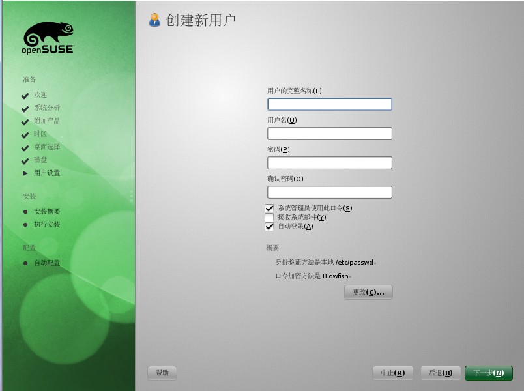Image resolution: width=524 pixels, height=391 pixels.
Task: Select the 桌面选择 step label
Action: [47, 147]
